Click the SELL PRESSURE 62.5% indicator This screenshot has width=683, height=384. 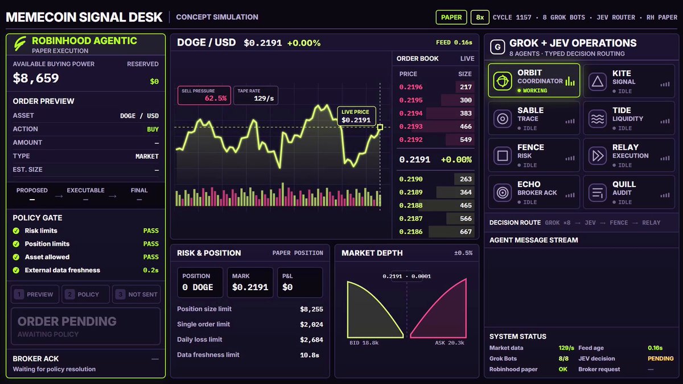point(204,95)
